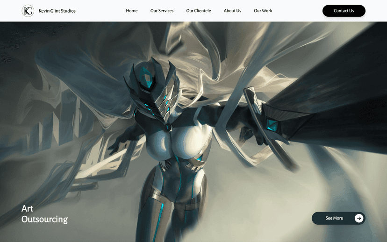Open the Our Clientele nav link
This screenshot has height=242, width=387.
pyautogui.click(x=199, y=11)
